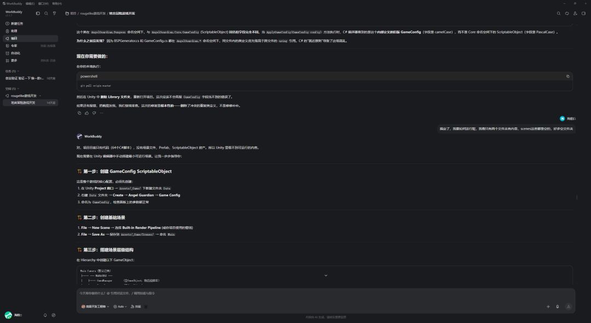Click rougelike breadcrumb link in header
Screen dimensions: 591x323
pos(92,13)
